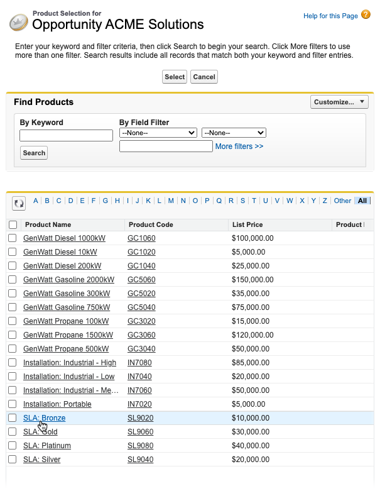This screenshot has width=380, height=491.
Task: Focus the By Keyword input field
Action: (66, 135)
